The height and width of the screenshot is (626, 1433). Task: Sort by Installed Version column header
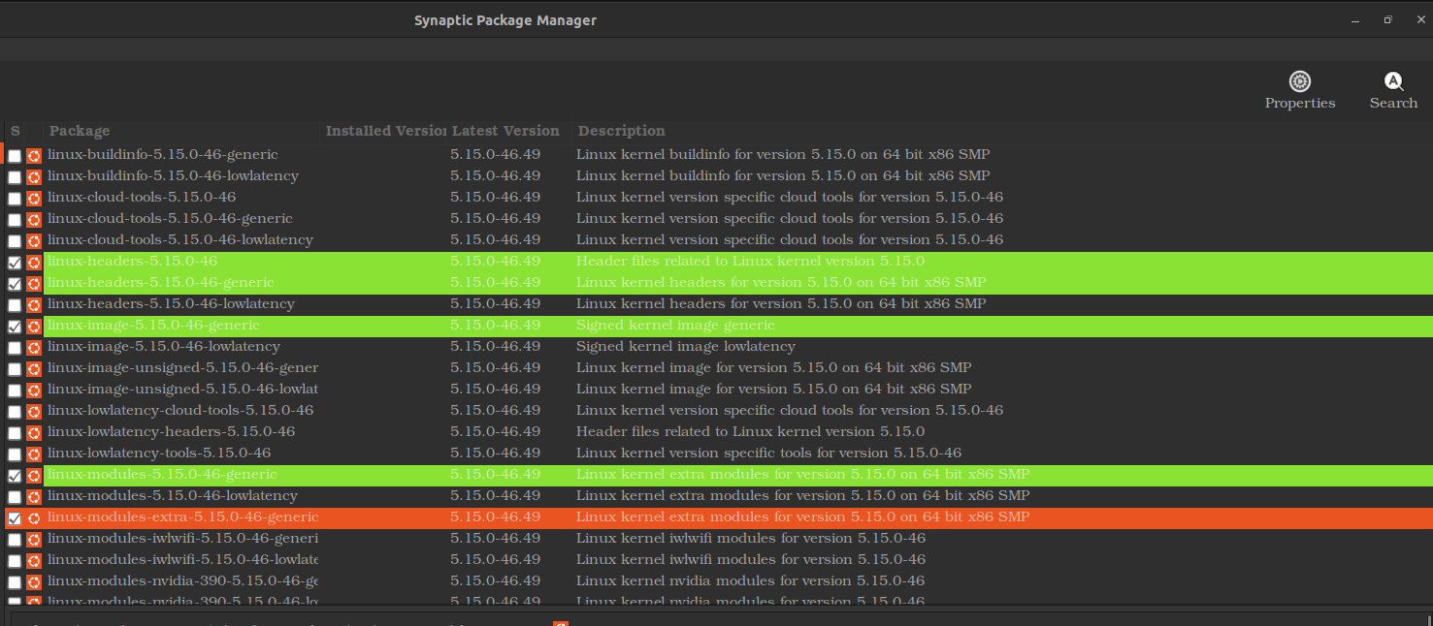point(383,131)
